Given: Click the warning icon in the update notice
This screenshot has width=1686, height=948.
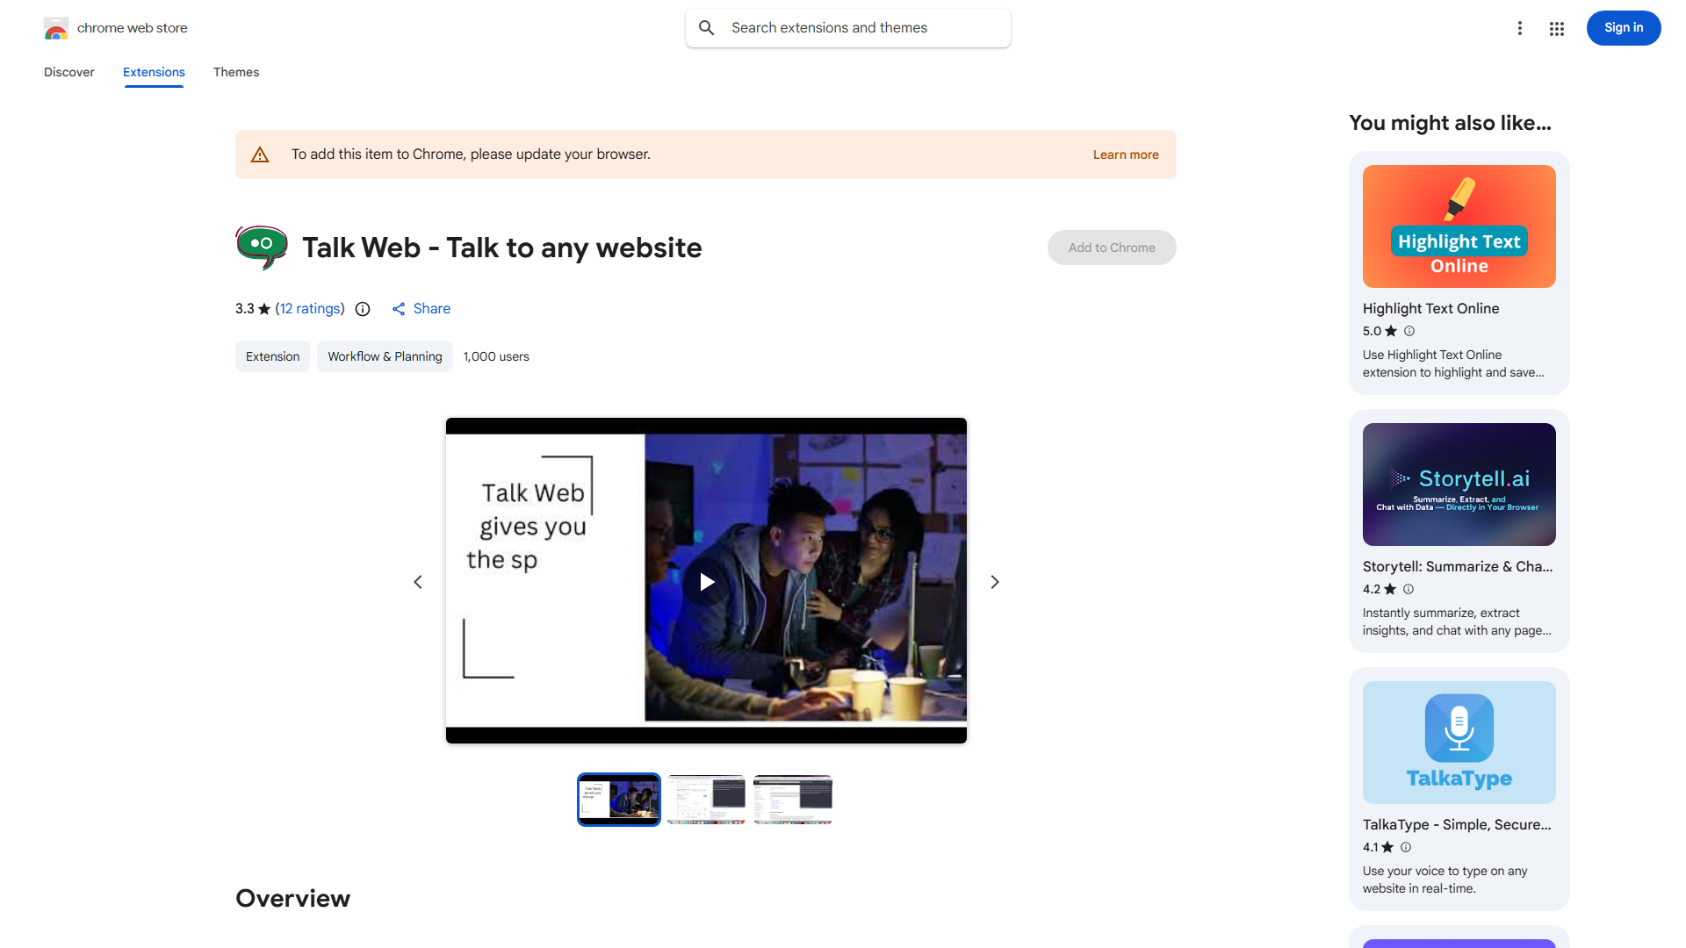Looking at the screenshot, I should point(260,154).
